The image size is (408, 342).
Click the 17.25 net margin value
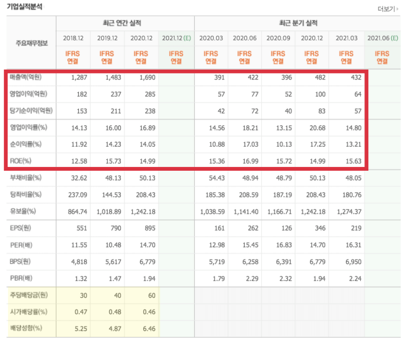point(318,144)
